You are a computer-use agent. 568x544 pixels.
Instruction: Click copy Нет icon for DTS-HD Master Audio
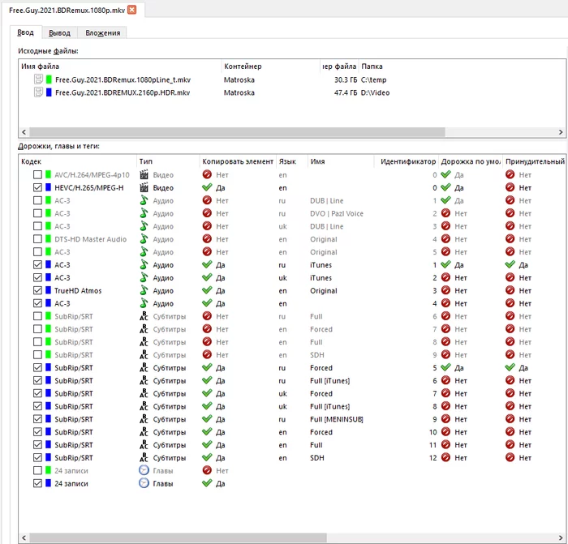pyautogui.click(x=207, y=239)
